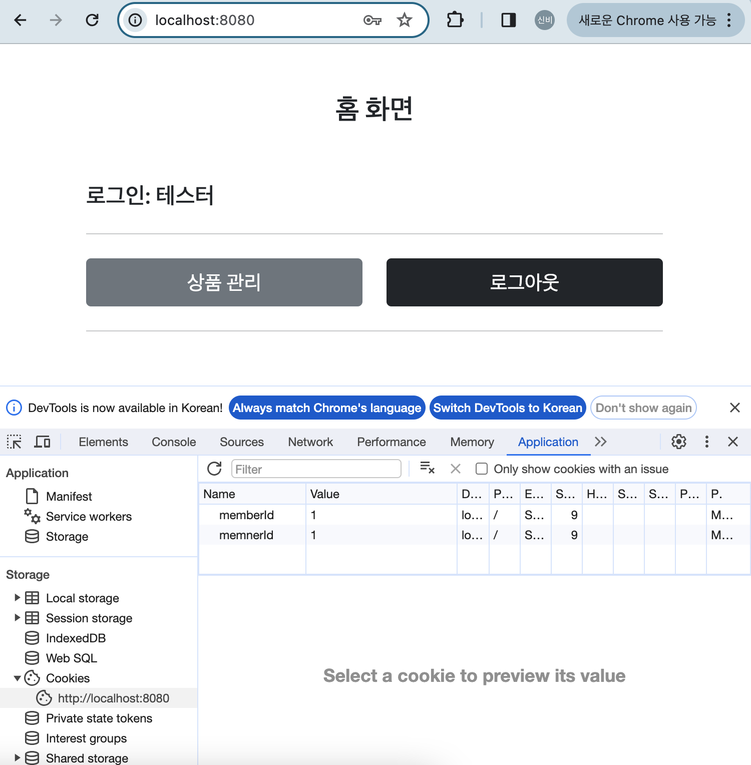This screenshot has height=765, width=751.
Task: Select Web SQL item
Action: coord(72,658)
